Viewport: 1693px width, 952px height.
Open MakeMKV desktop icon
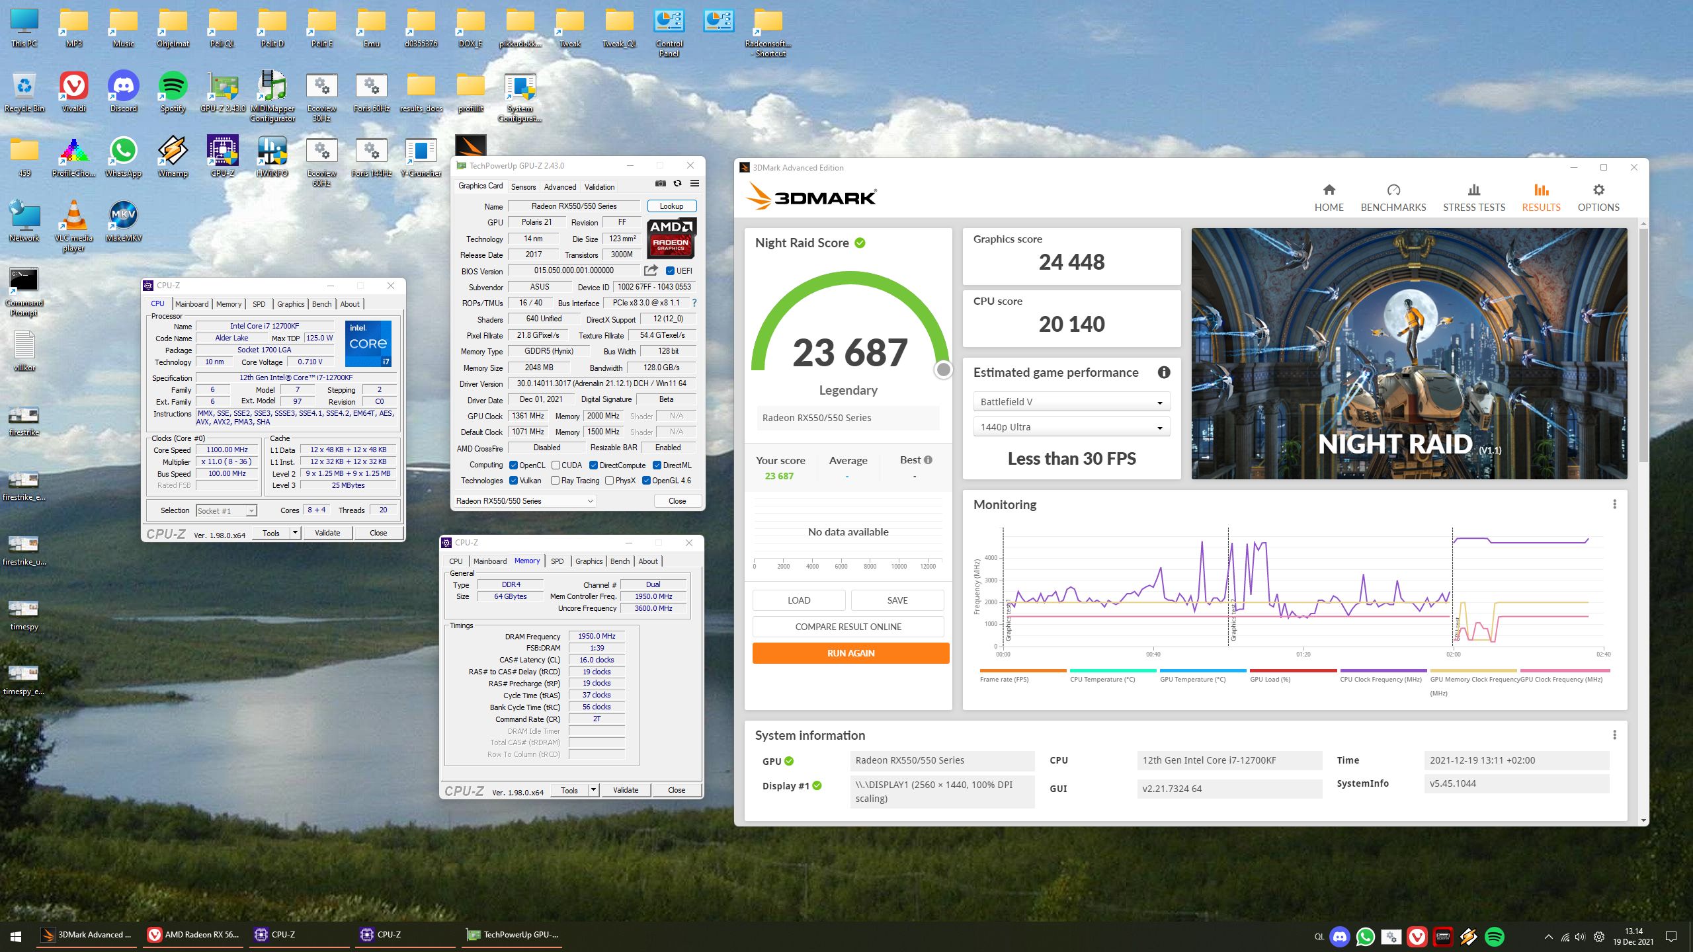click(x=124, y=222)
